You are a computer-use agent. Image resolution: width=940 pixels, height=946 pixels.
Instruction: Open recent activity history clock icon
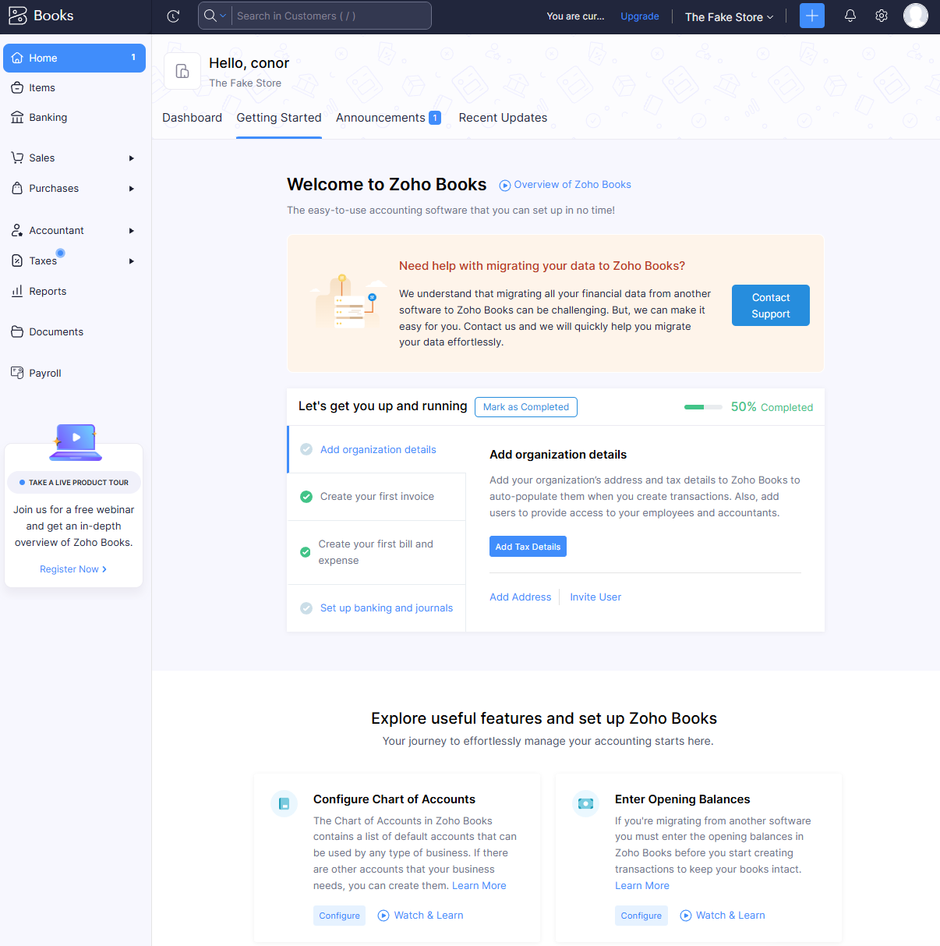coord(174,16)
